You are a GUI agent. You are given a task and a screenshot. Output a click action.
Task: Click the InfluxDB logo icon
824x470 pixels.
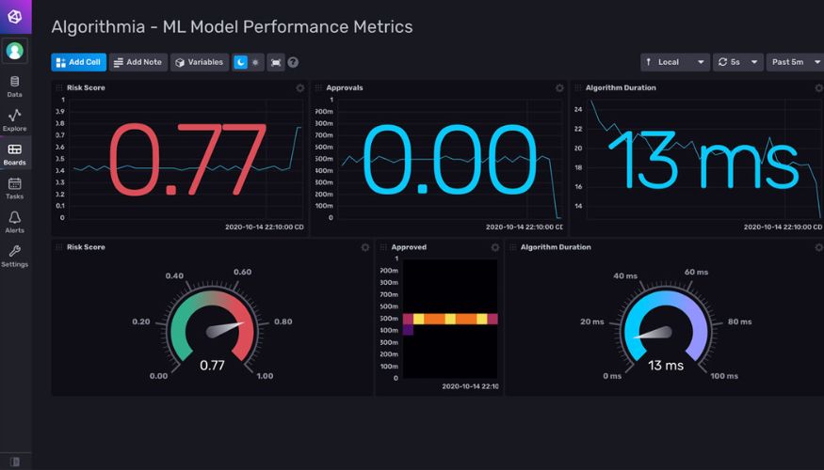pyautogui.click(x=15, y=16)
